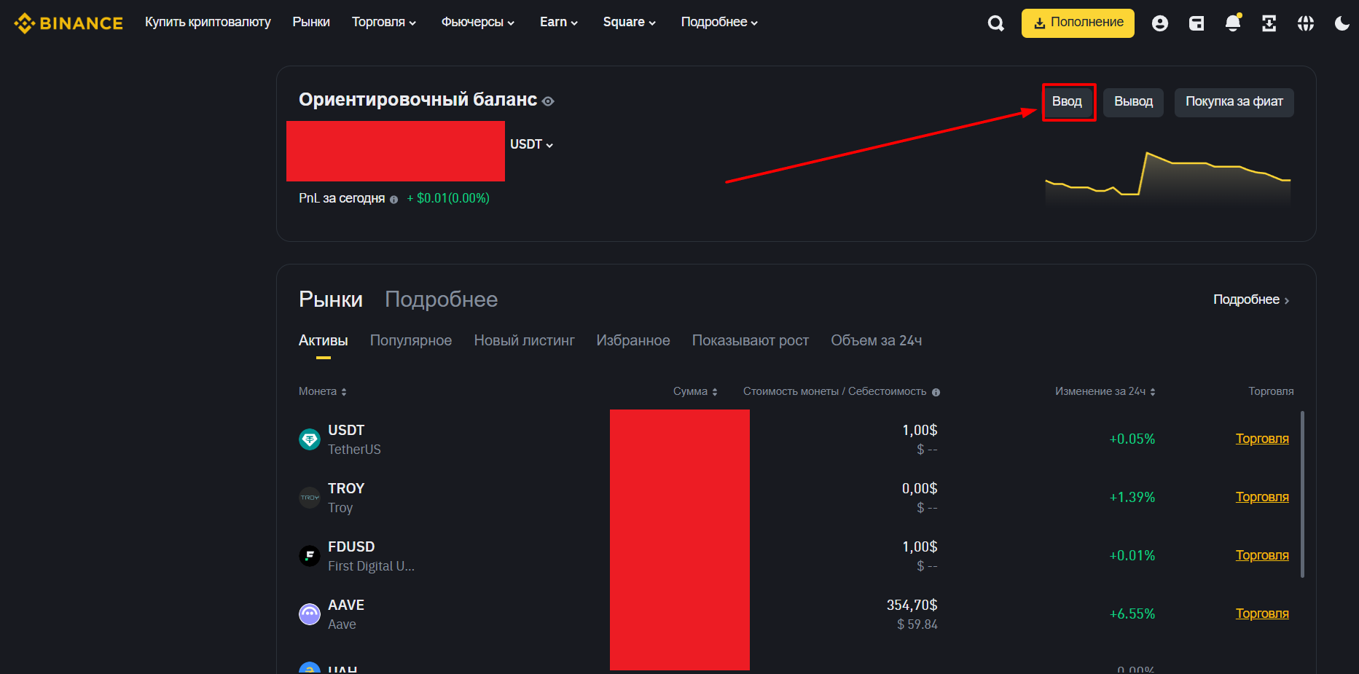The width and height of the screenshot is (1359, 674).
Task: Expand the Square menu
Action: click(630, 22)
